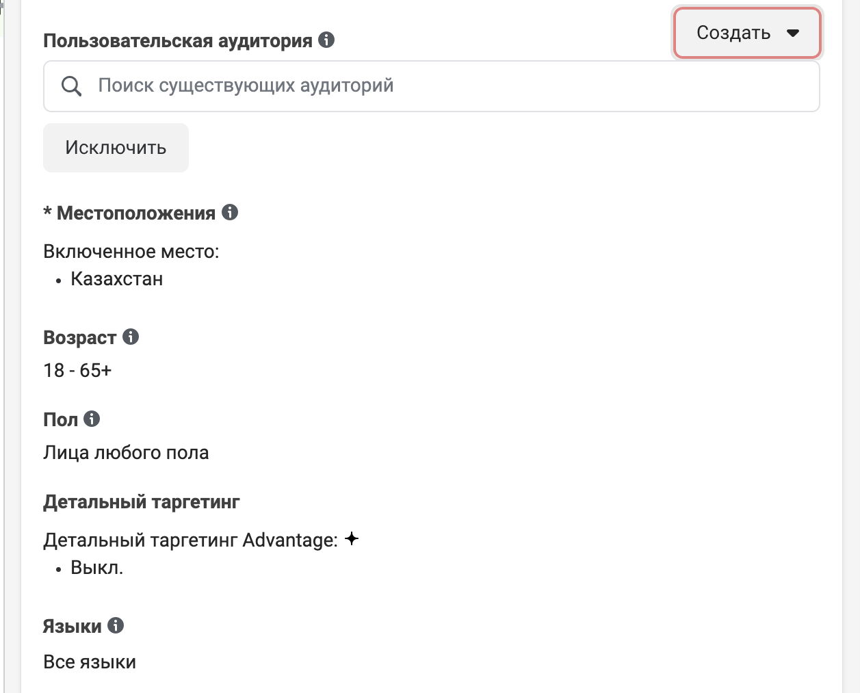Show info icon tooltip for Языки
Viewport: 860px width, 693px height.
(x=116, y=625)
